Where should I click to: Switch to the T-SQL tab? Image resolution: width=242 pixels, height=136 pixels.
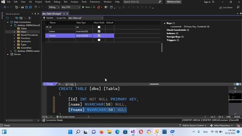pyautogui.click(x=70, y=84)
